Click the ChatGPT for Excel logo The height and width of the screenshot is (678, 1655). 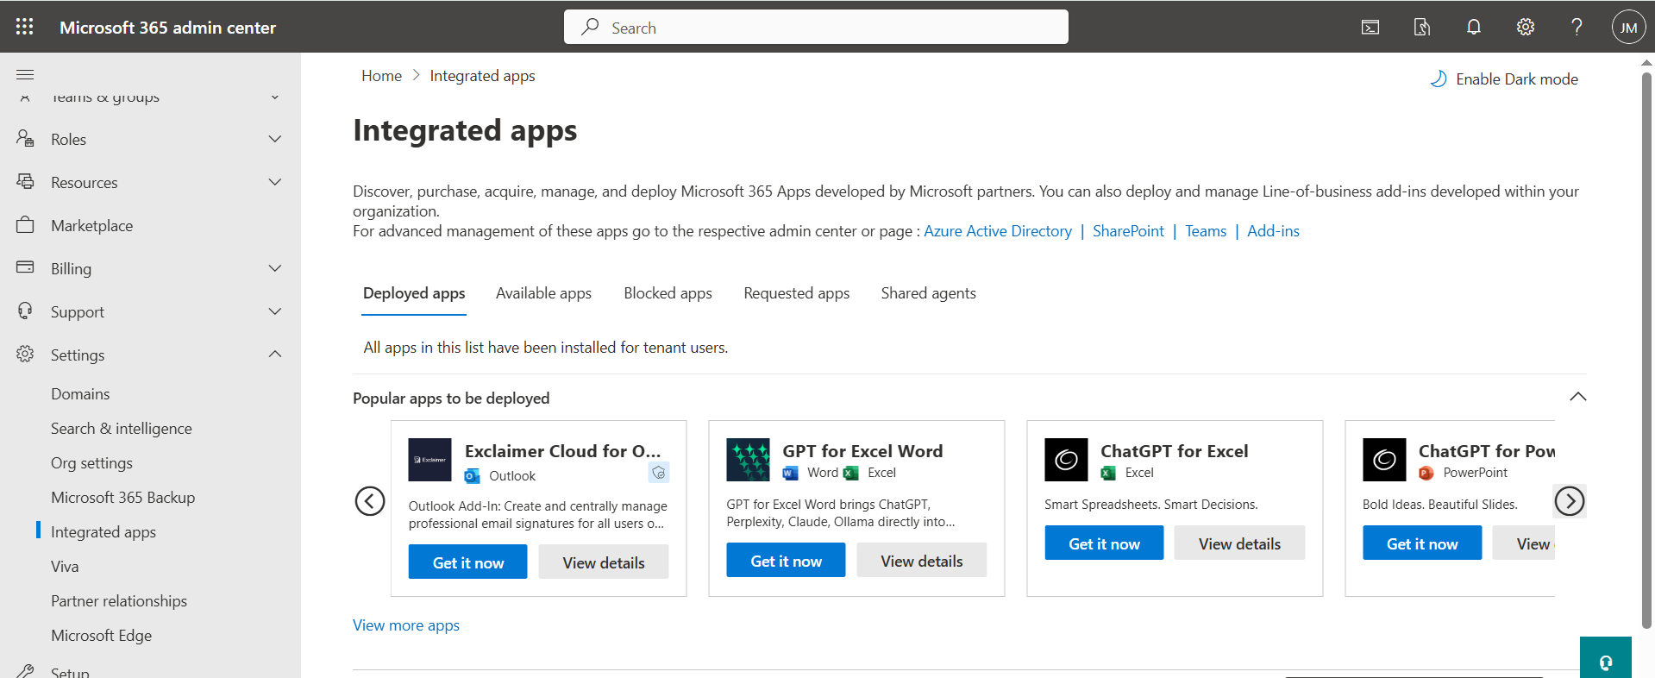click(1066, 460)
